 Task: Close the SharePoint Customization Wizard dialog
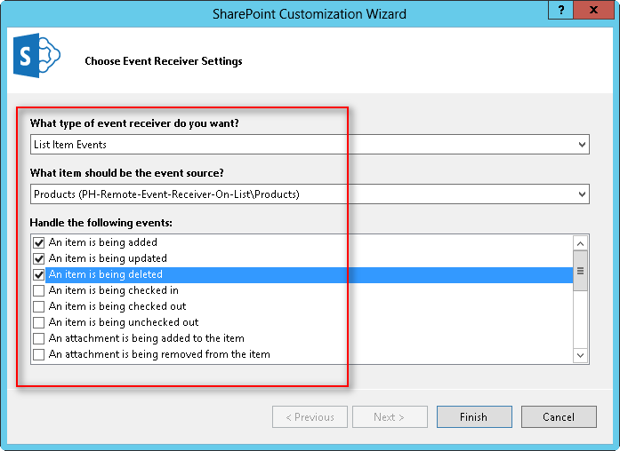click(595, 12)
